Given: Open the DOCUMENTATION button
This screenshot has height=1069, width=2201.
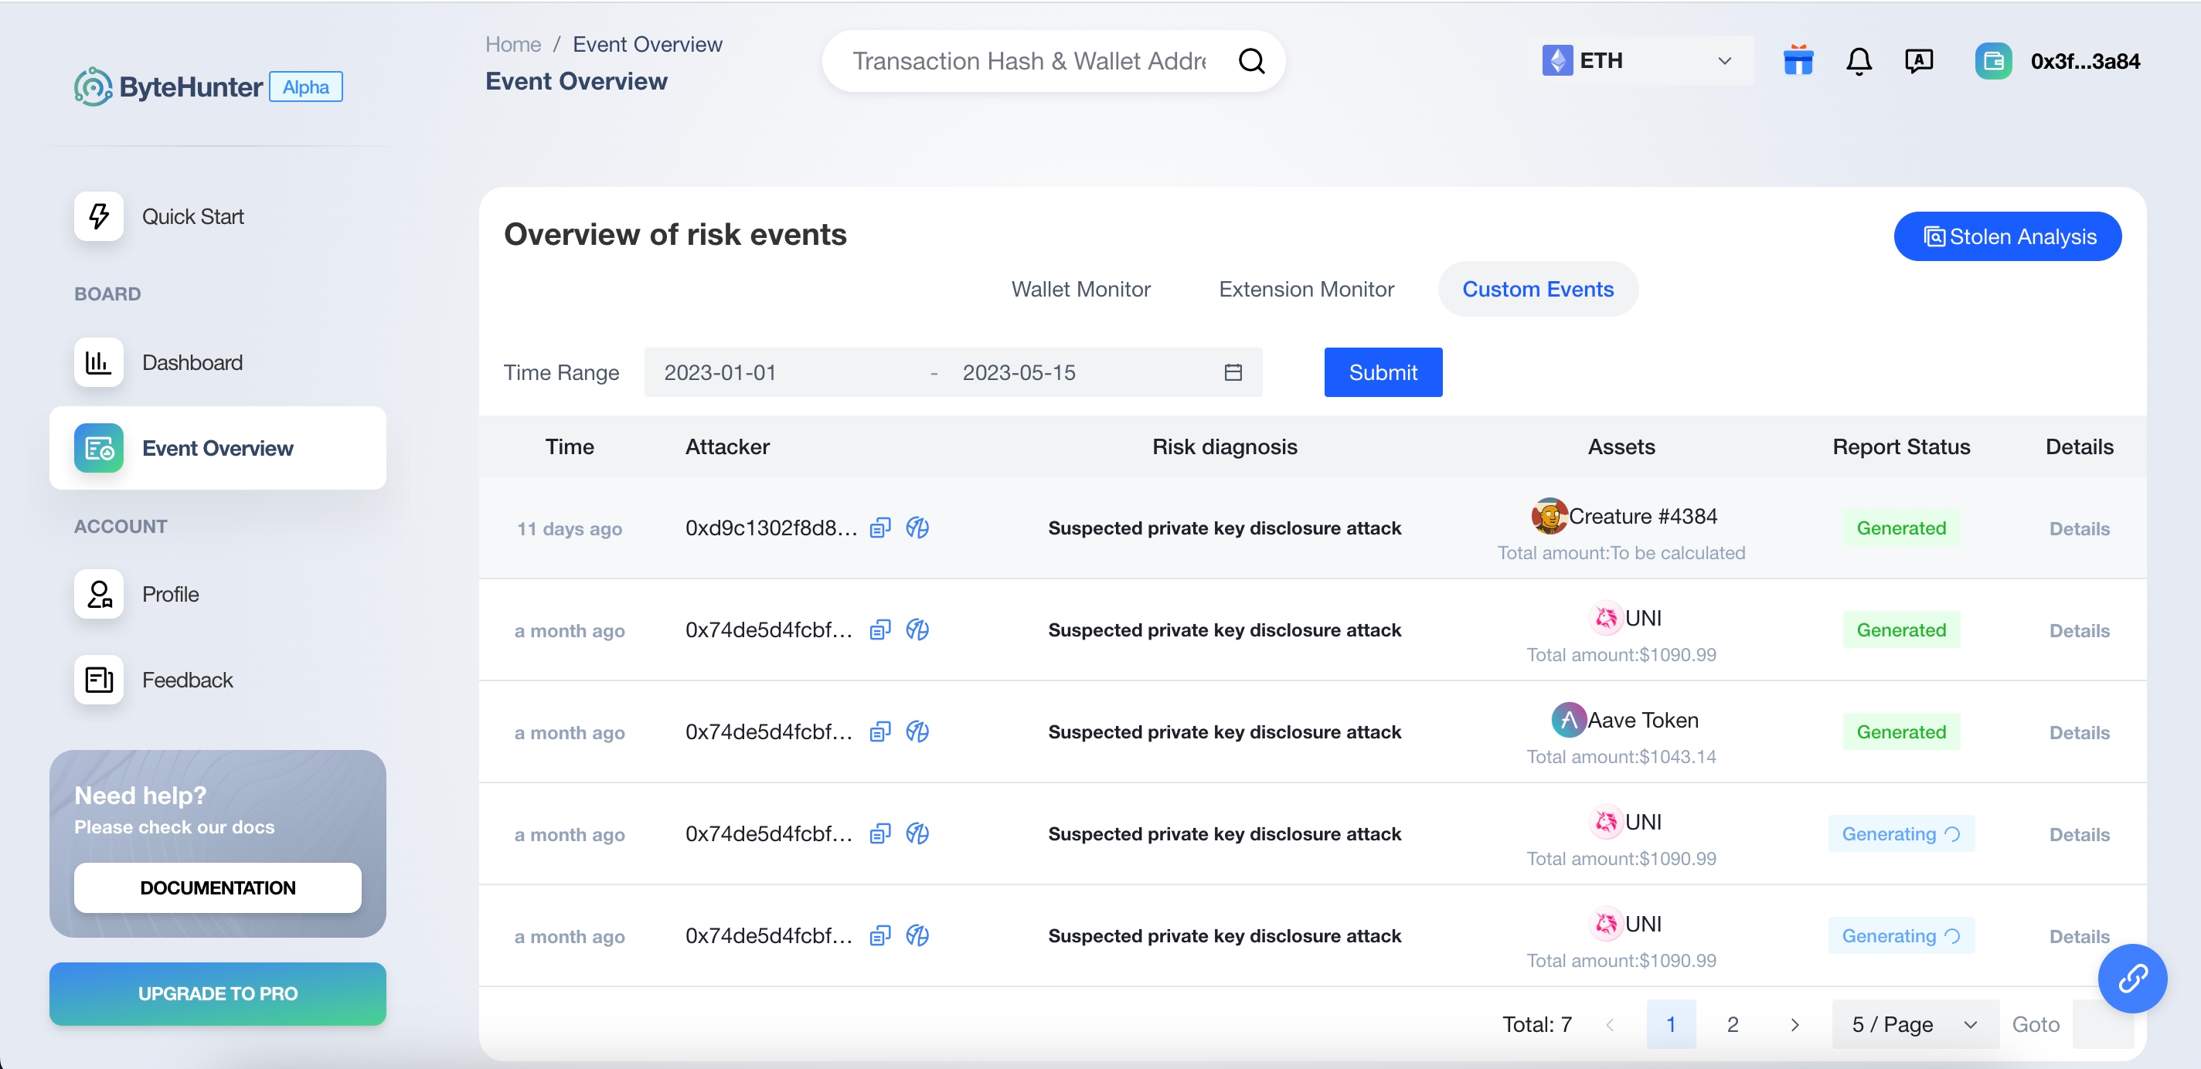Looking at the screenshot, I should 217,888.
